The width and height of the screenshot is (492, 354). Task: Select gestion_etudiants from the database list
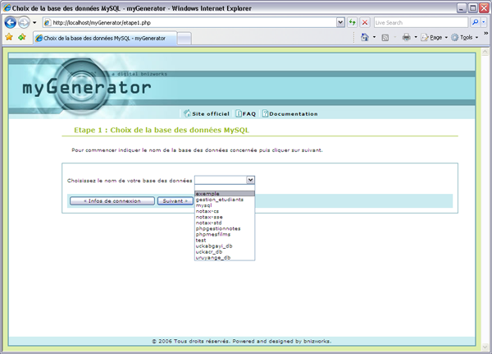click(x=220, y=200)
